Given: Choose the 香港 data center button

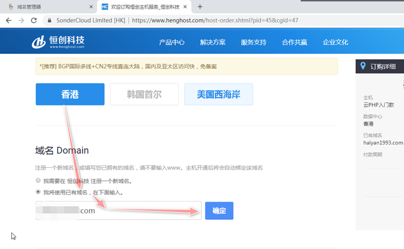Looking at the screenshot, I should pyautogui.click(x=70, y=94).
